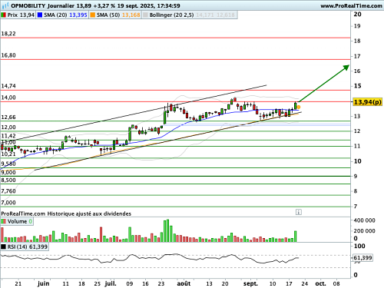
Task: Click the date label 09
Action: click(x=130, y=283)
